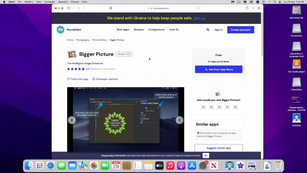307x173 pixels.
Task: Click the Get from App Store button
Action: (x=219, y=69)
